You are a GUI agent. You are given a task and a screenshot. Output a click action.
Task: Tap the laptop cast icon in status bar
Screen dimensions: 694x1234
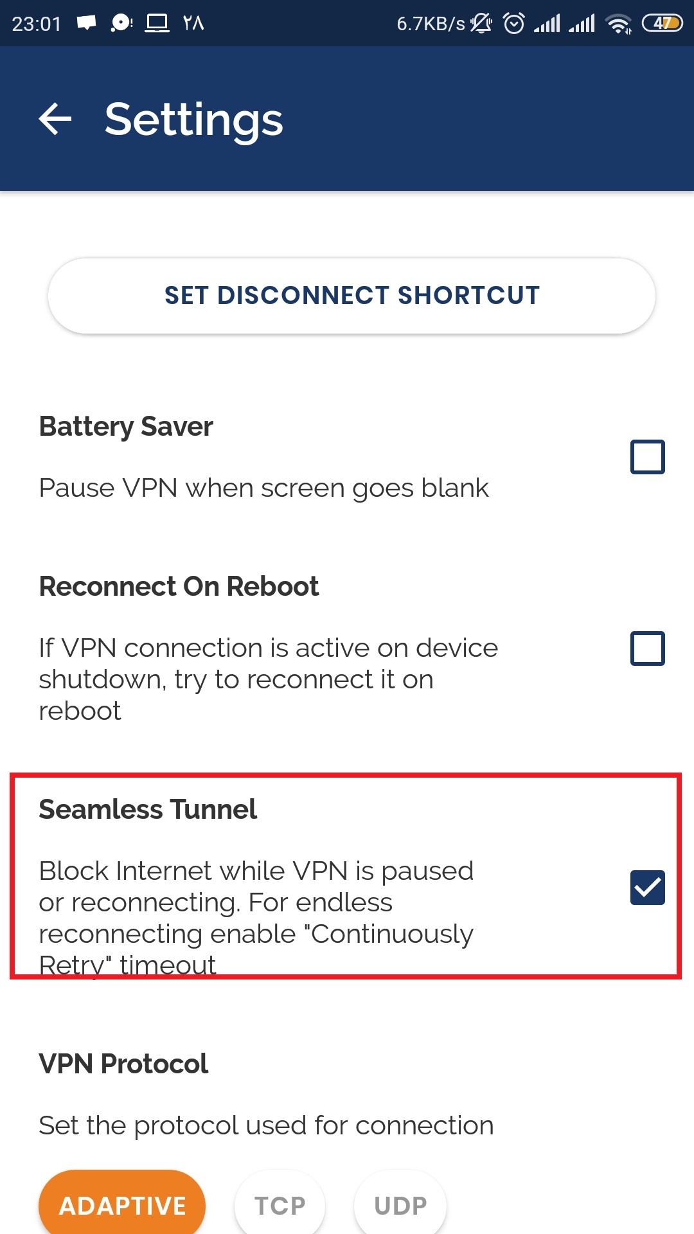[x=157, y=24]
